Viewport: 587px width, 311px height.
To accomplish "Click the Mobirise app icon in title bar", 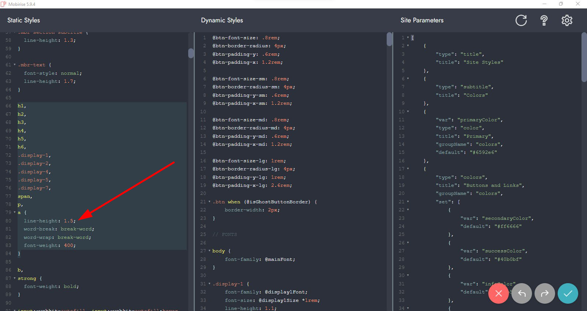I will (x=4, y=4).
